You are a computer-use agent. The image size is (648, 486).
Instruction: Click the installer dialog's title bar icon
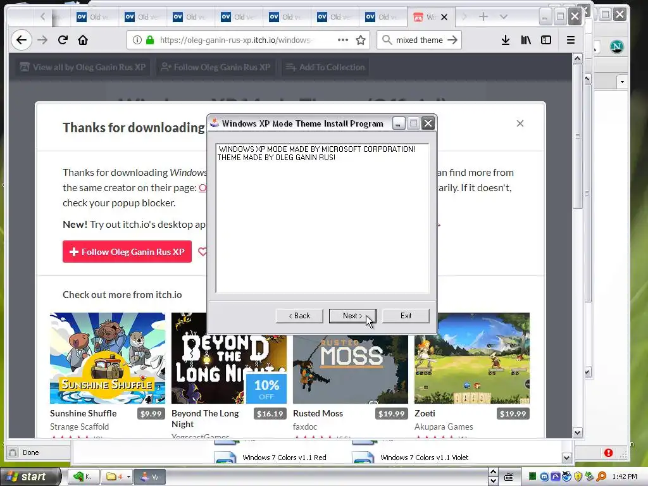click(214, 123)
